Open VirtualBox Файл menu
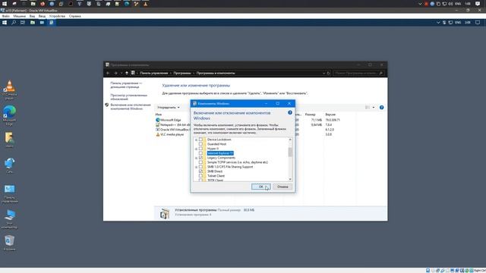Screen dimensions: 486x273 tap(5, 16)
